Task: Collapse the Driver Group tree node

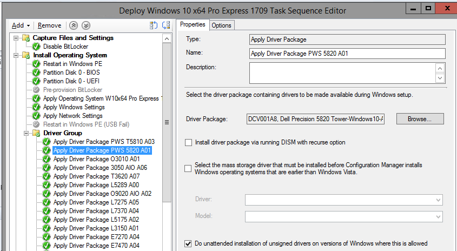Action: point(26,133)
